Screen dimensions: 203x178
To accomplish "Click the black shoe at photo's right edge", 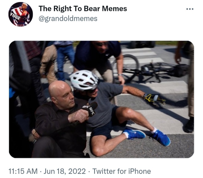I will click(189, 125).
